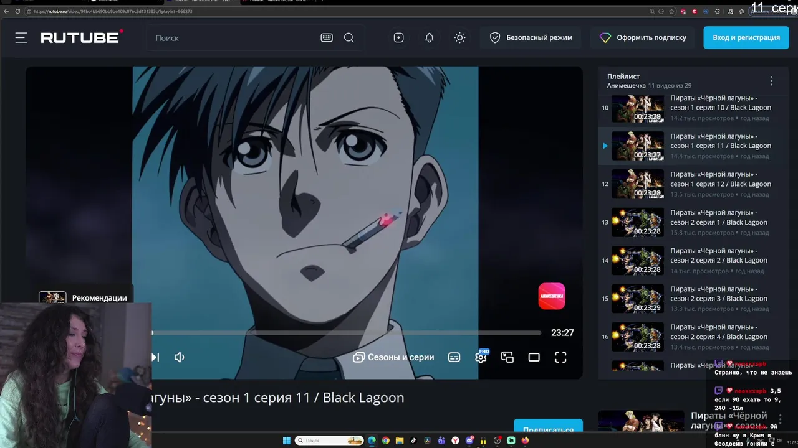Open playlist three-dot options menu

771,81
